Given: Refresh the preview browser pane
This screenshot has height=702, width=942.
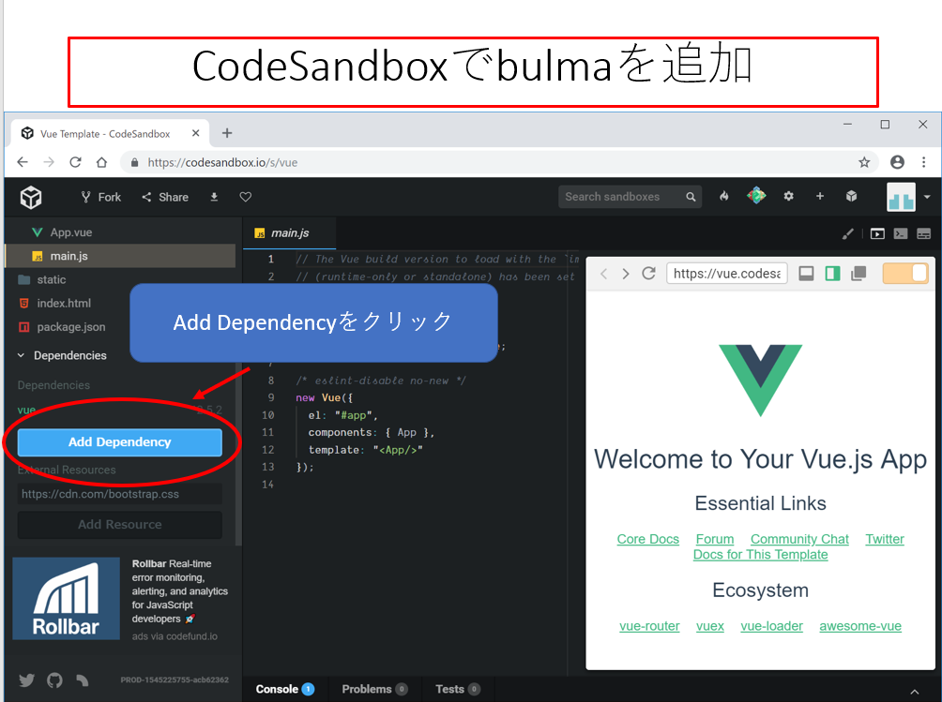Looking at the screenshot, I should (x=648, y=274).
